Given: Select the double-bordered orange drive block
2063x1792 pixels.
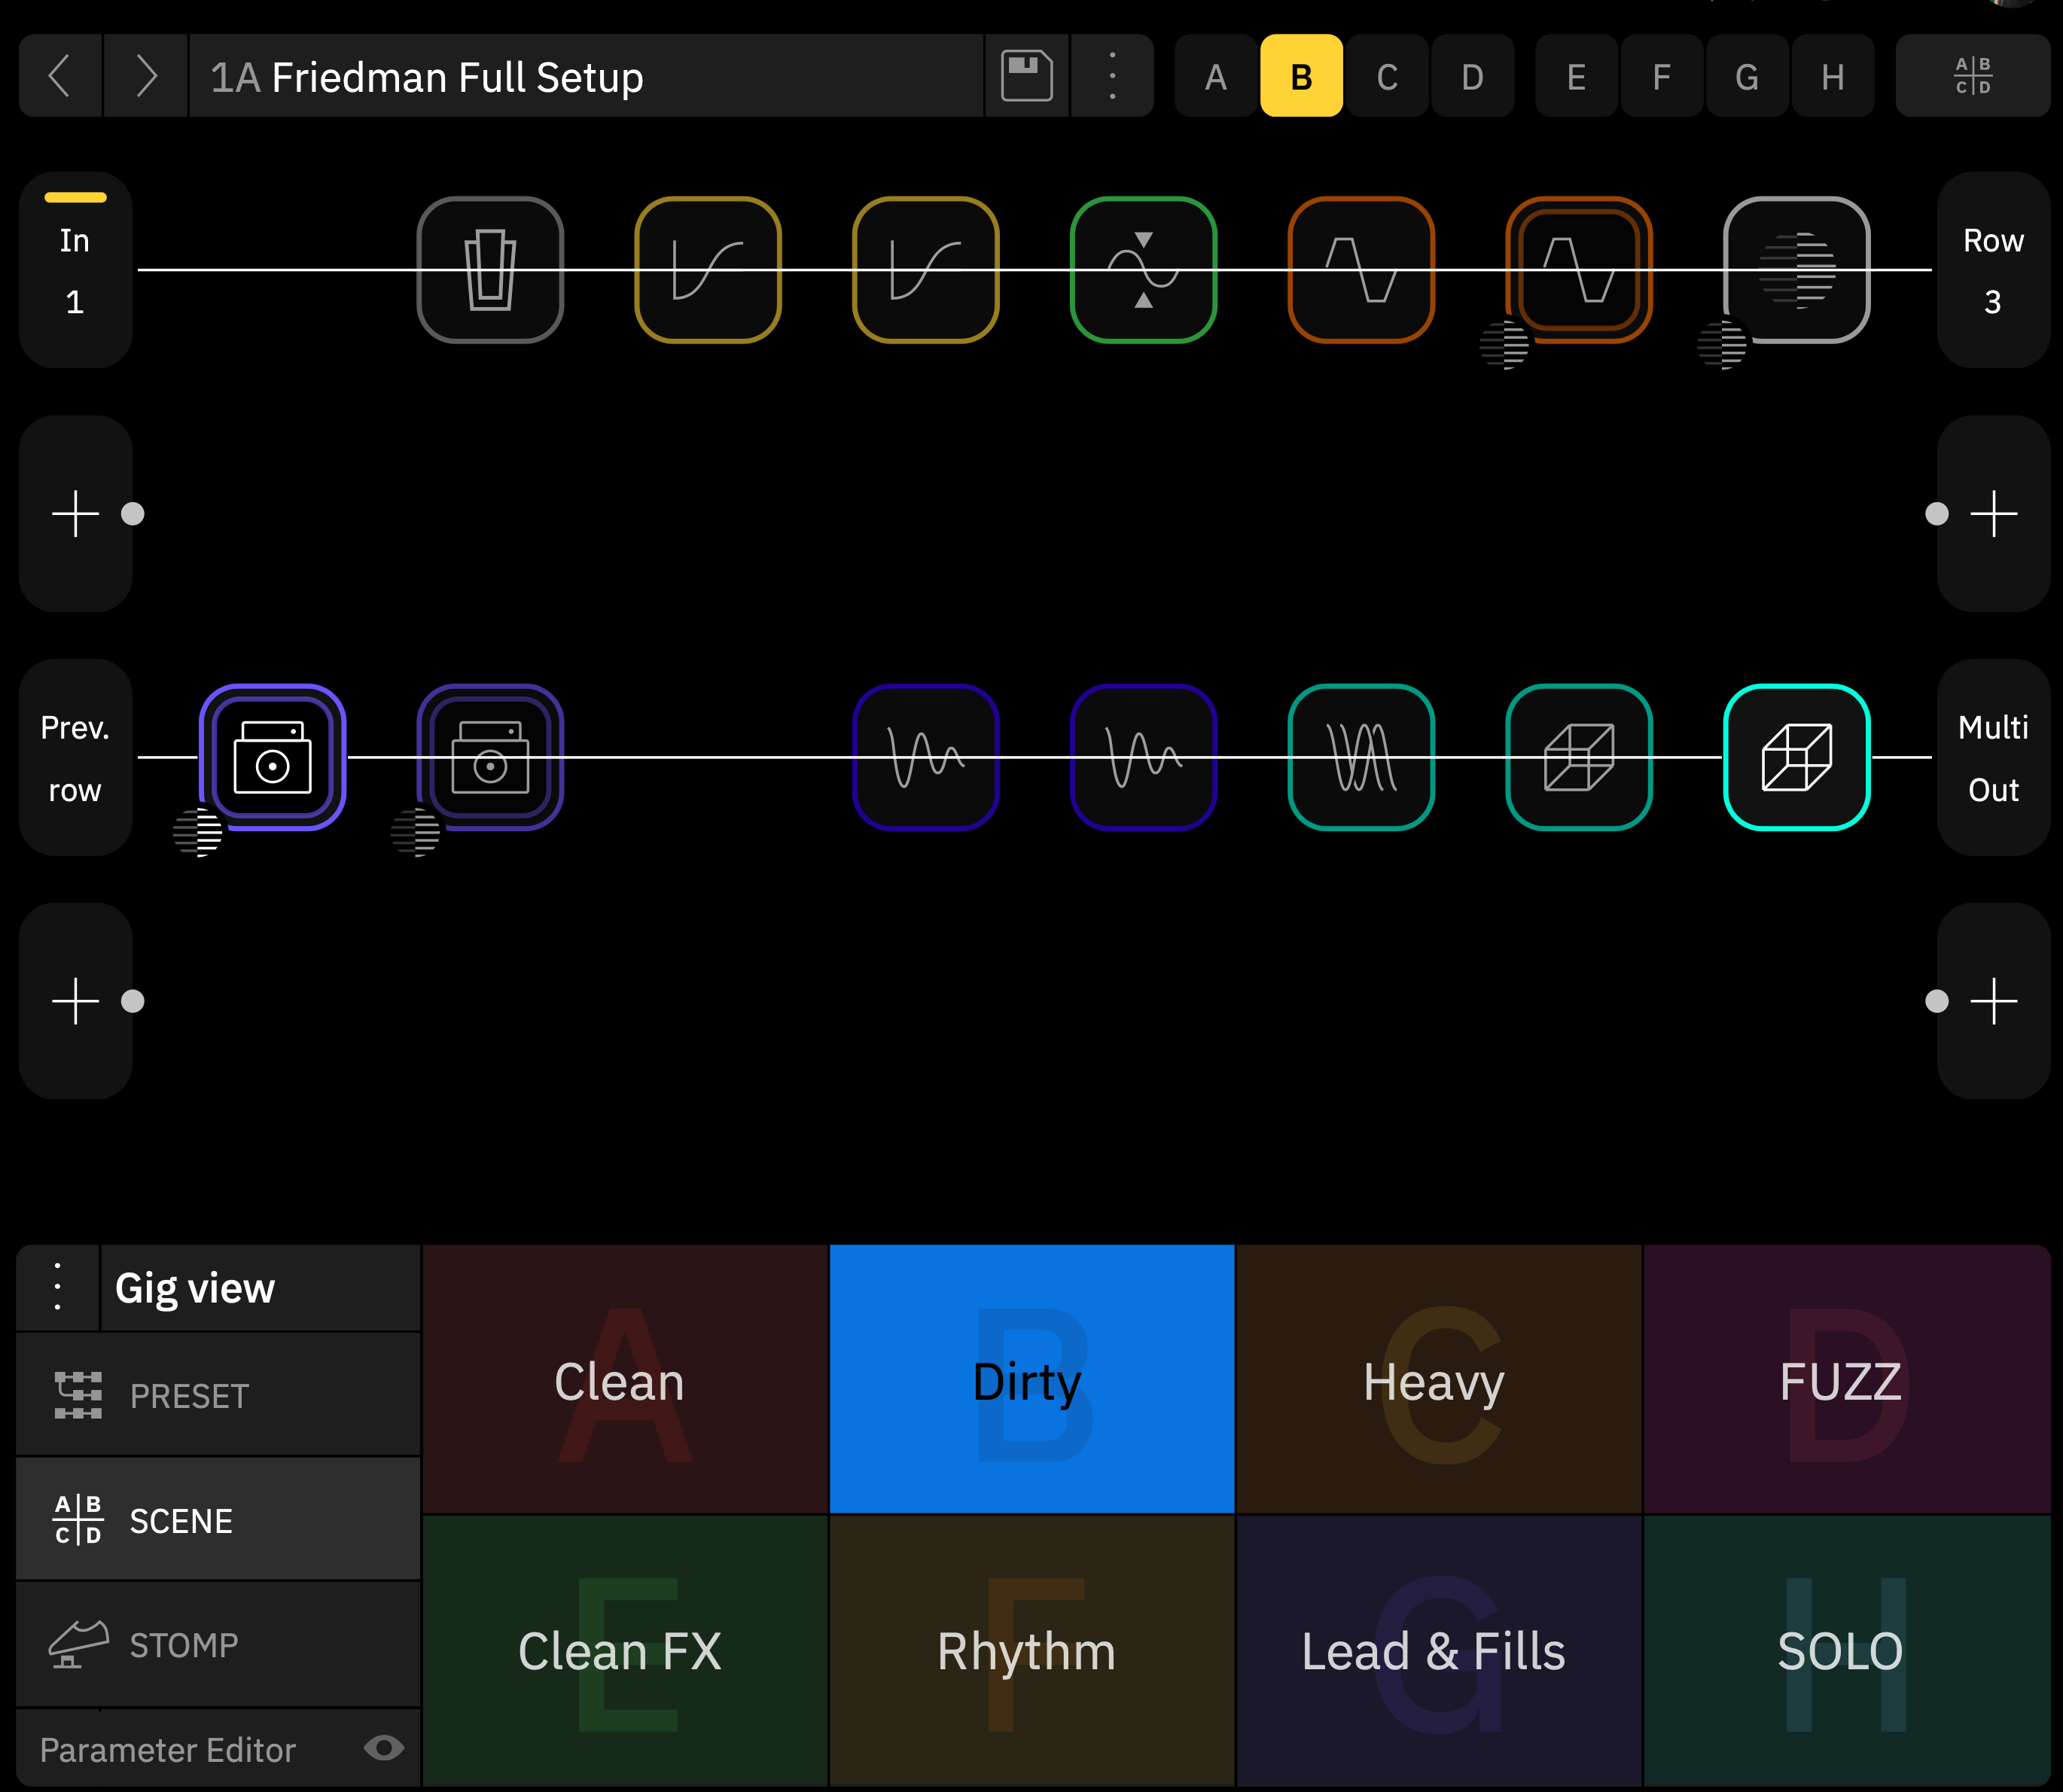Looking at the screenshot, I should (x=1579, y=270).
